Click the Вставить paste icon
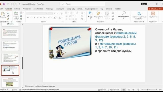 pos(3,14)
